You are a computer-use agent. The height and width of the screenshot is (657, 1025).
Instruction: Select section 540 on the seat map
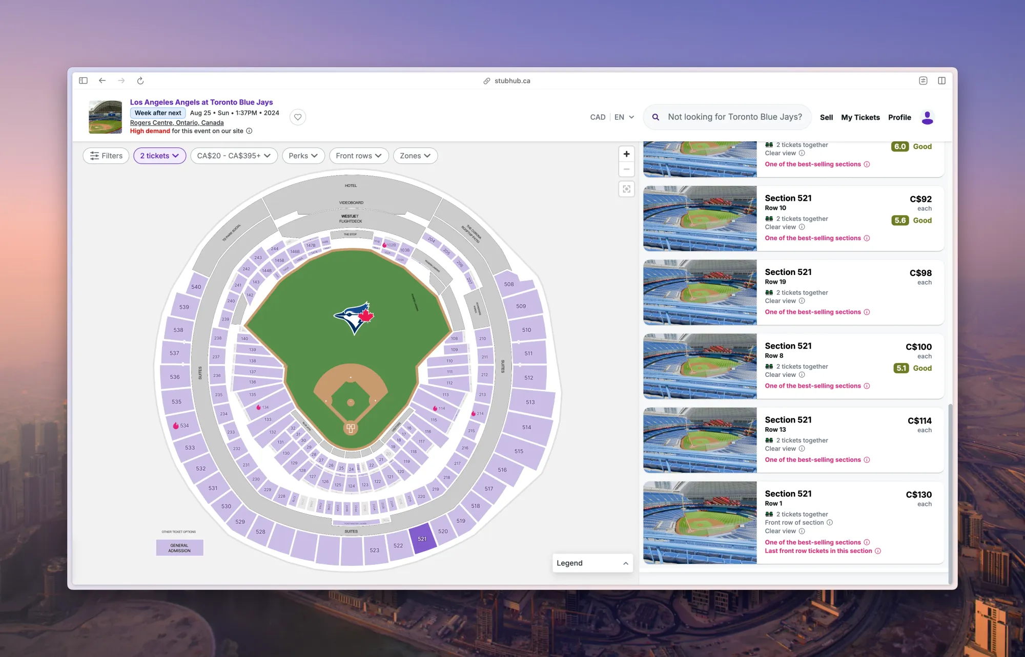196,287
